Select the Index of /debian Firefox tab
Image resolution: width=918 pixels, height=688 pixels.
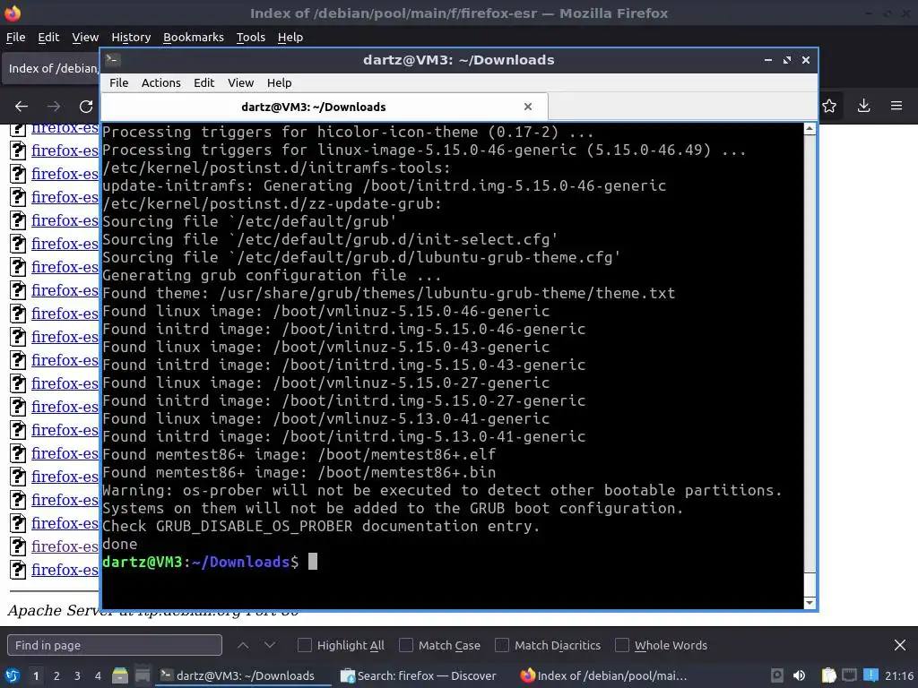(x=51, y=68)
